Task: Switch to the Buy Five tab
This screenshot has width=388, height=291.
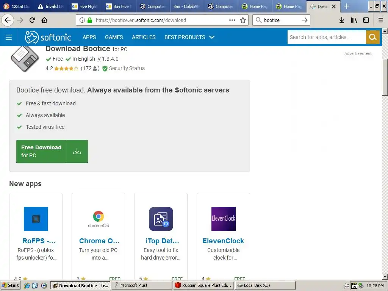Action: (119, 6)
